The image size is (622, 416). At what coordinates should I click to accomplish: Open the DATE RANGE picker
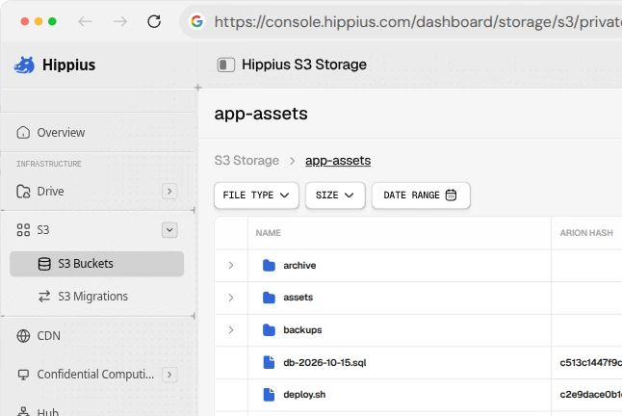pyautogui.click(x=421, y=195)
